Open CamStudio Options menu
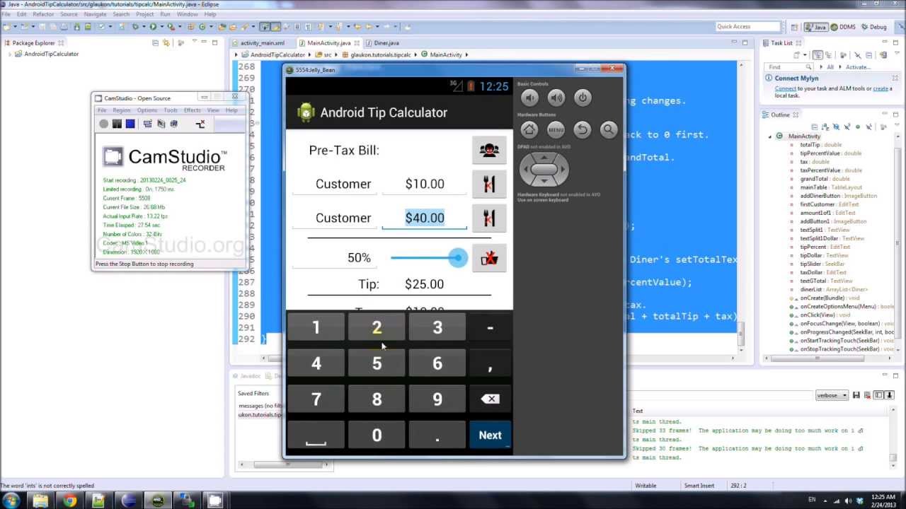 (x=147, y=110)
